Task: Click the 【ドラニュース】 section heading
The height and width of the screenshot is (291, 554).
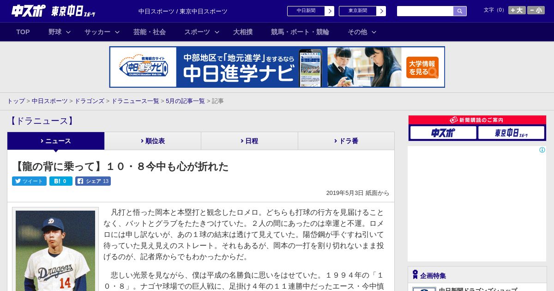Action: click(x=41, y=121)
